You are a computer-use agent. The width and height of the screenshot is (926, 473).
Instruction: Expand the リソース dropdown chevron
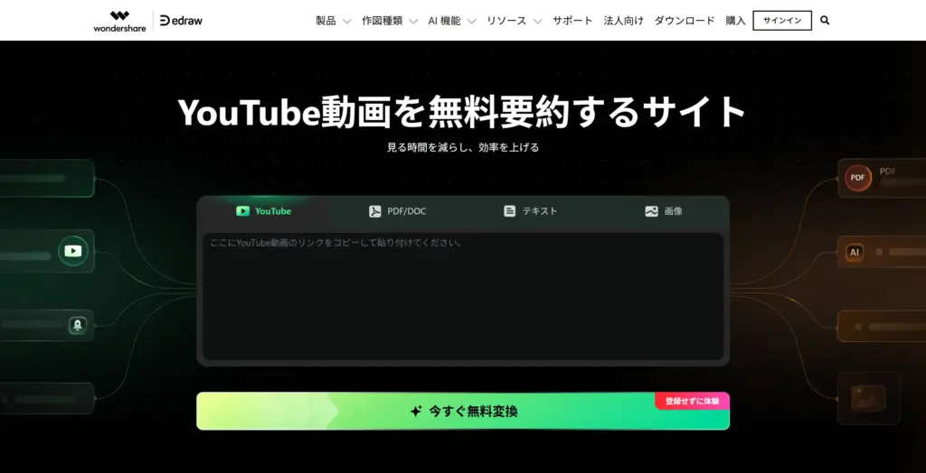537,22
